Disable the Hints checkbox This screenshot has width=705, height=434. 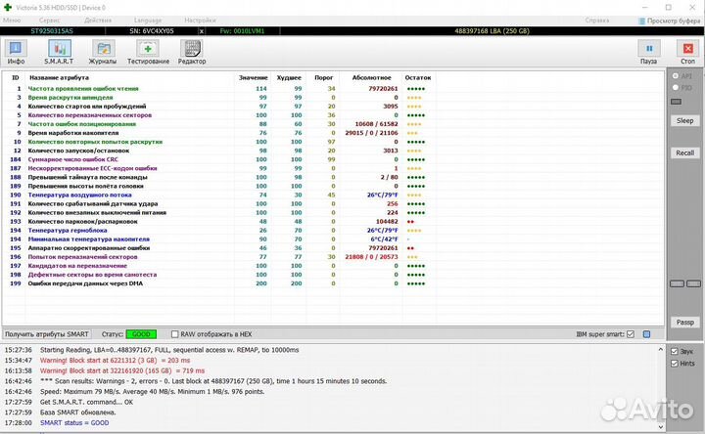(674, 364)
